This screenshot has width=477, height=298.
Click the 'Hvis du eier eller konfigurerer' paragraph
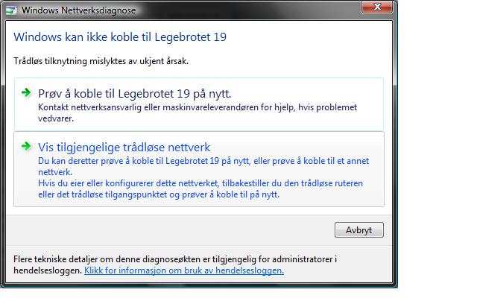(200, 188)
